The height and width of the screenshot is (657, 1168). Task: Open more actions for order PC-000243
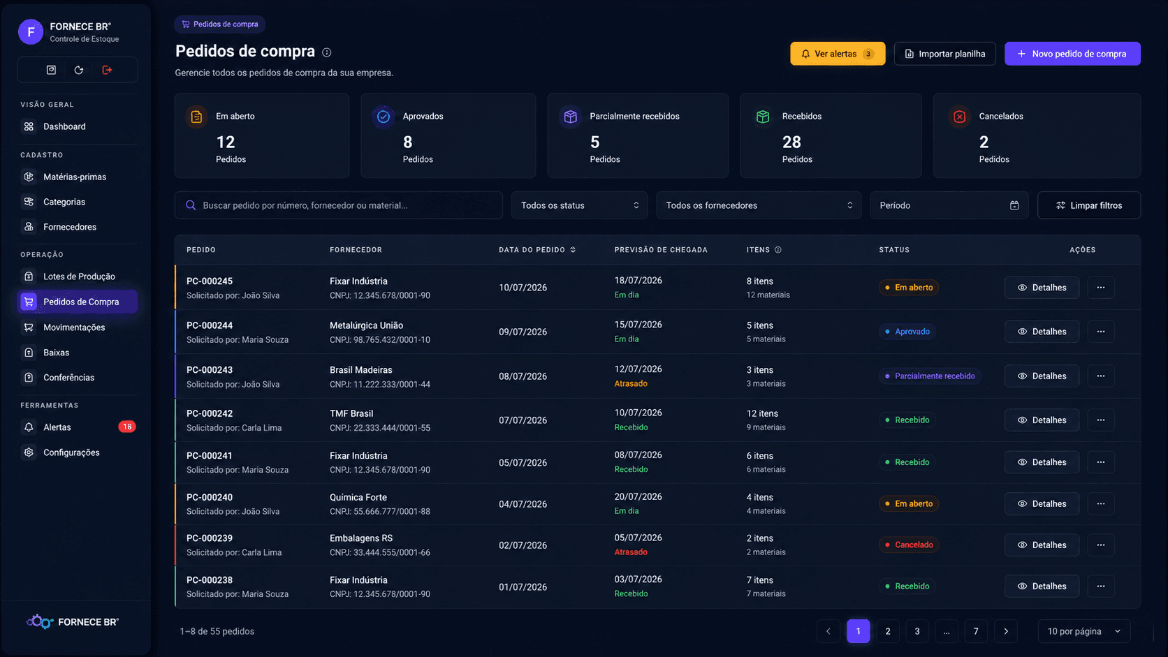[1101, 376]
